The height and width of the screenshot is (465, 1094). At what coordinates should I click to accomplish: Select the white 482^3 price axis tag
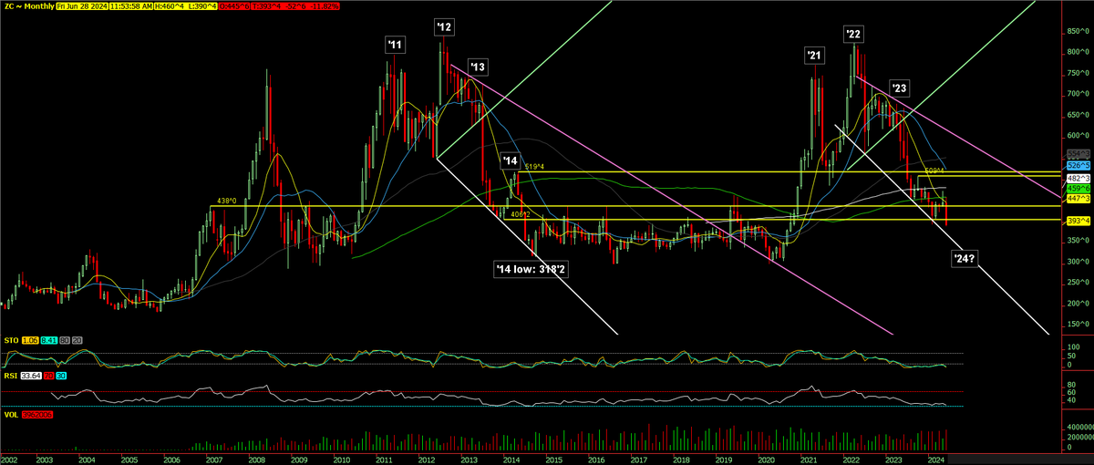(x=1079, y=179)
